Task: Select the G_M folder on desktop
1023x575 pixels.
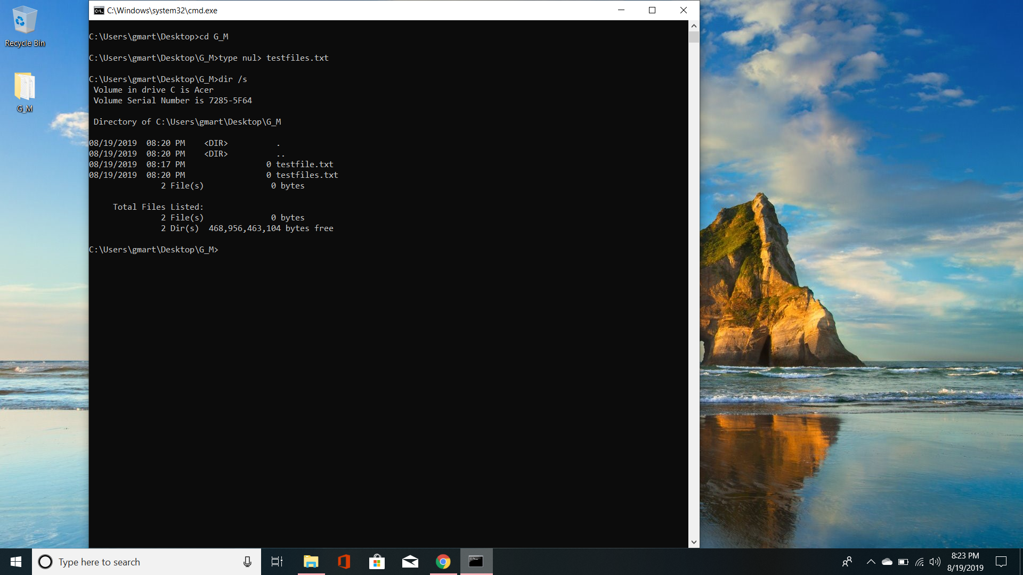Action: pos(25,92)
